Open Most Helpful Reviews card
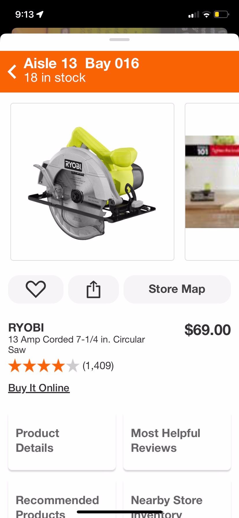The width and height of the screenshot is (239, 518). coord(177,441)
